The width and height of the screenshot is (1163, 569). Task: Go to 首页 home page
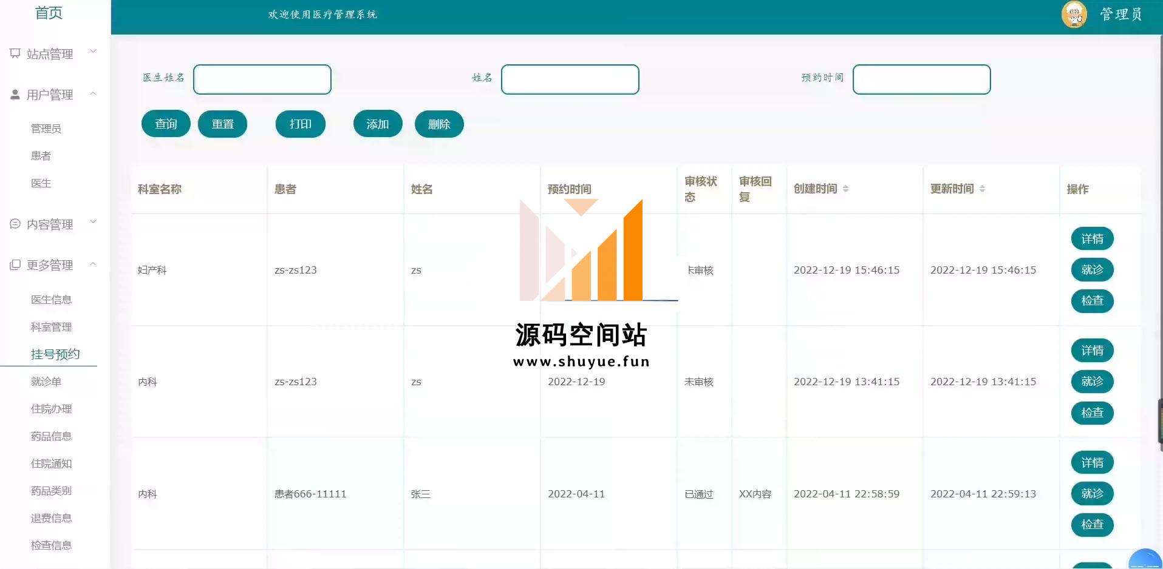49,13
